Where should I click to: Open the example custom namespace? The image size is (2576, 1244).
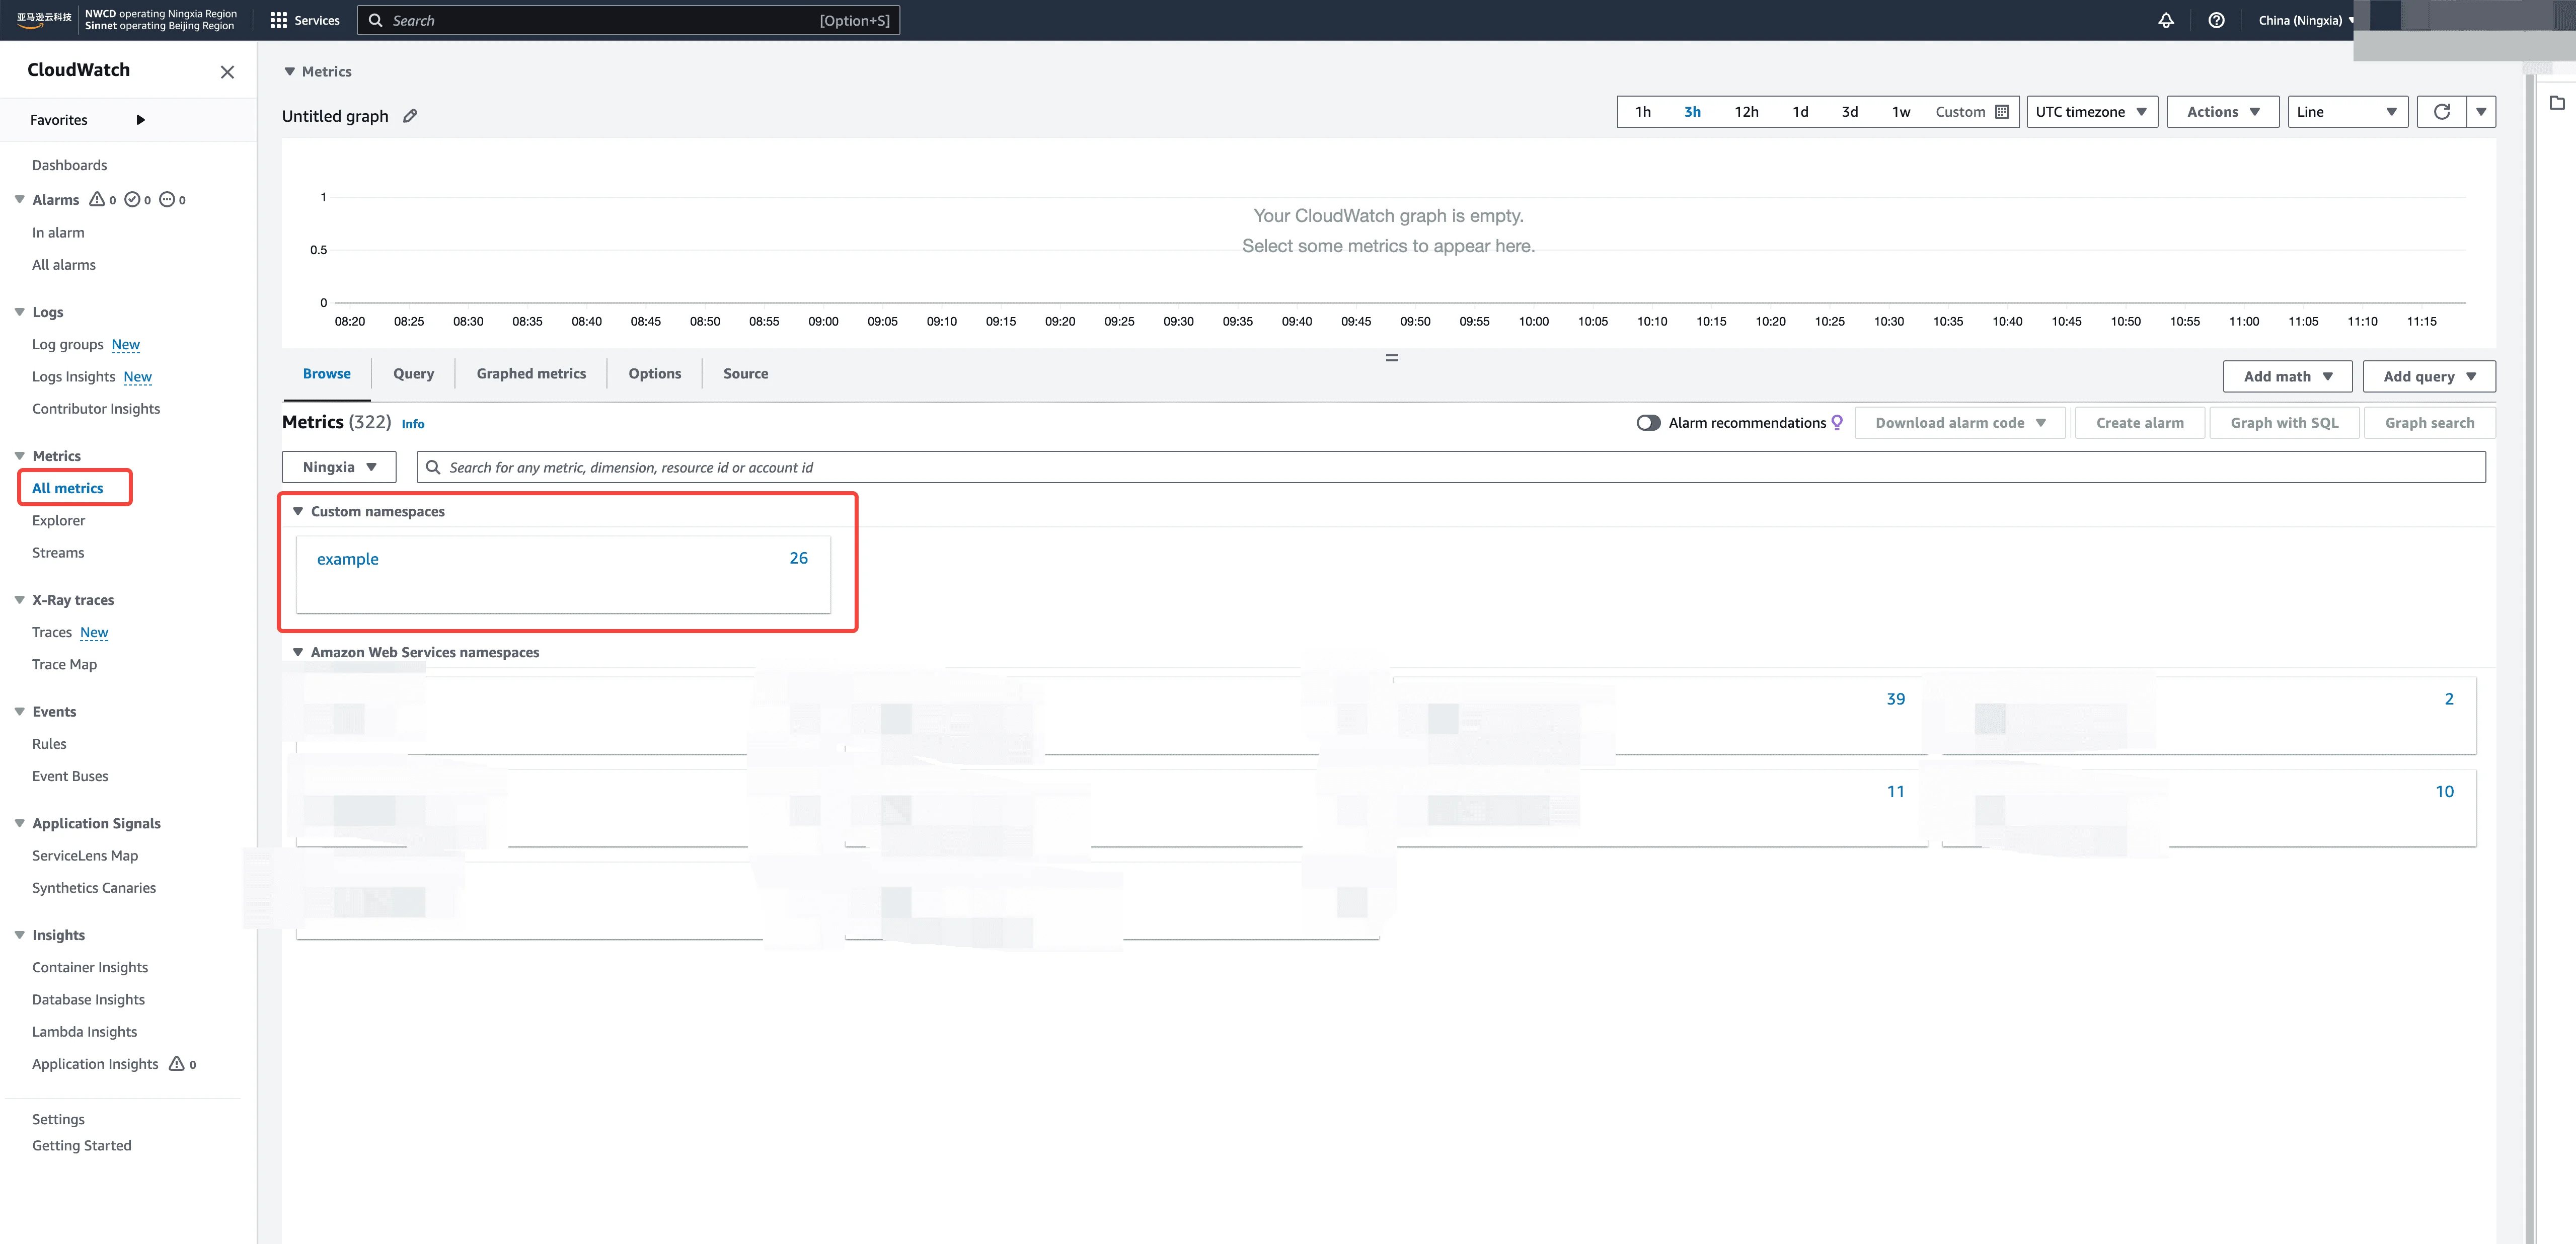pos(348,559)
